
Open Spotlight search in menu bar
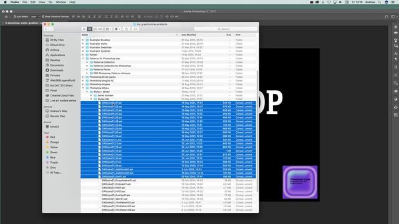click(x=380, y=2)
